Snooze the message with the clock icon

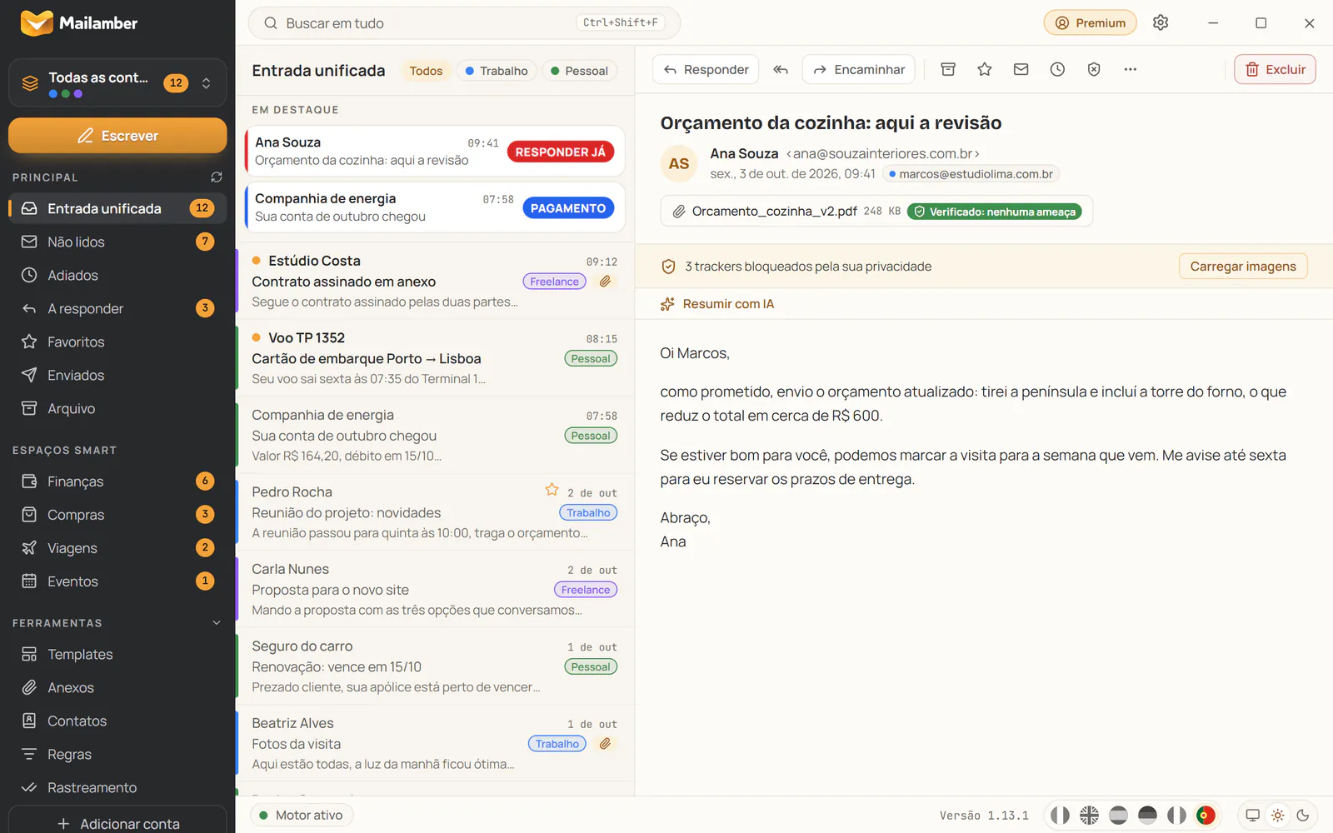(1057, 70)
